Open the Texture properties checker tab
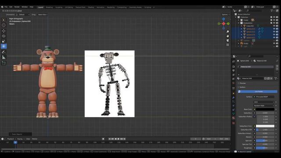The width and height of the screenshot is (281, 158). pos(233,123)
